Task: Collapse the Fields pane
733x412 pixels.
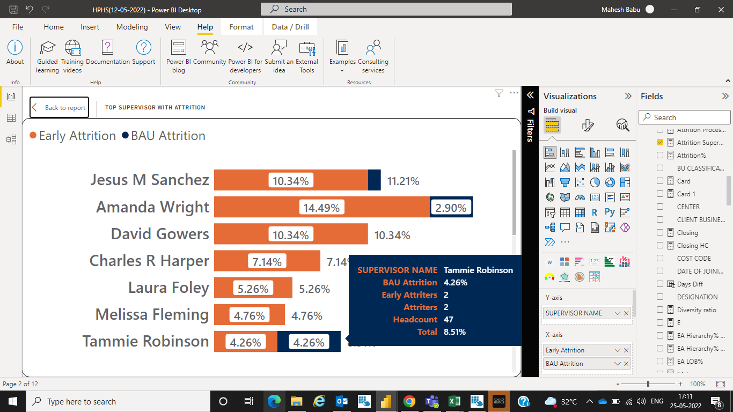Action: coord(725,97)
